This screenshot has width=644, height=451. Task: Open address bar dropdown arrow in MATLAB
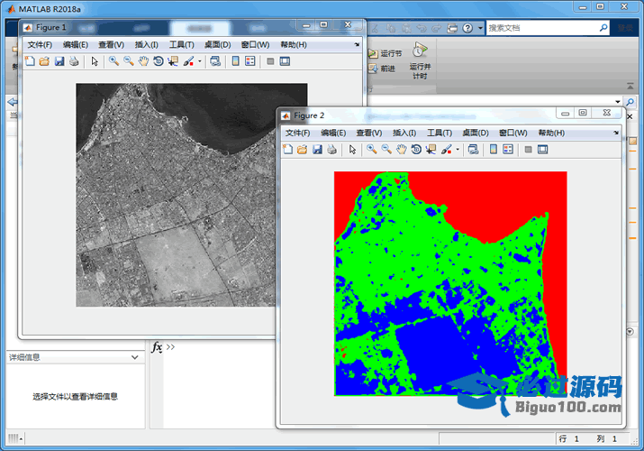click(617, 102)
